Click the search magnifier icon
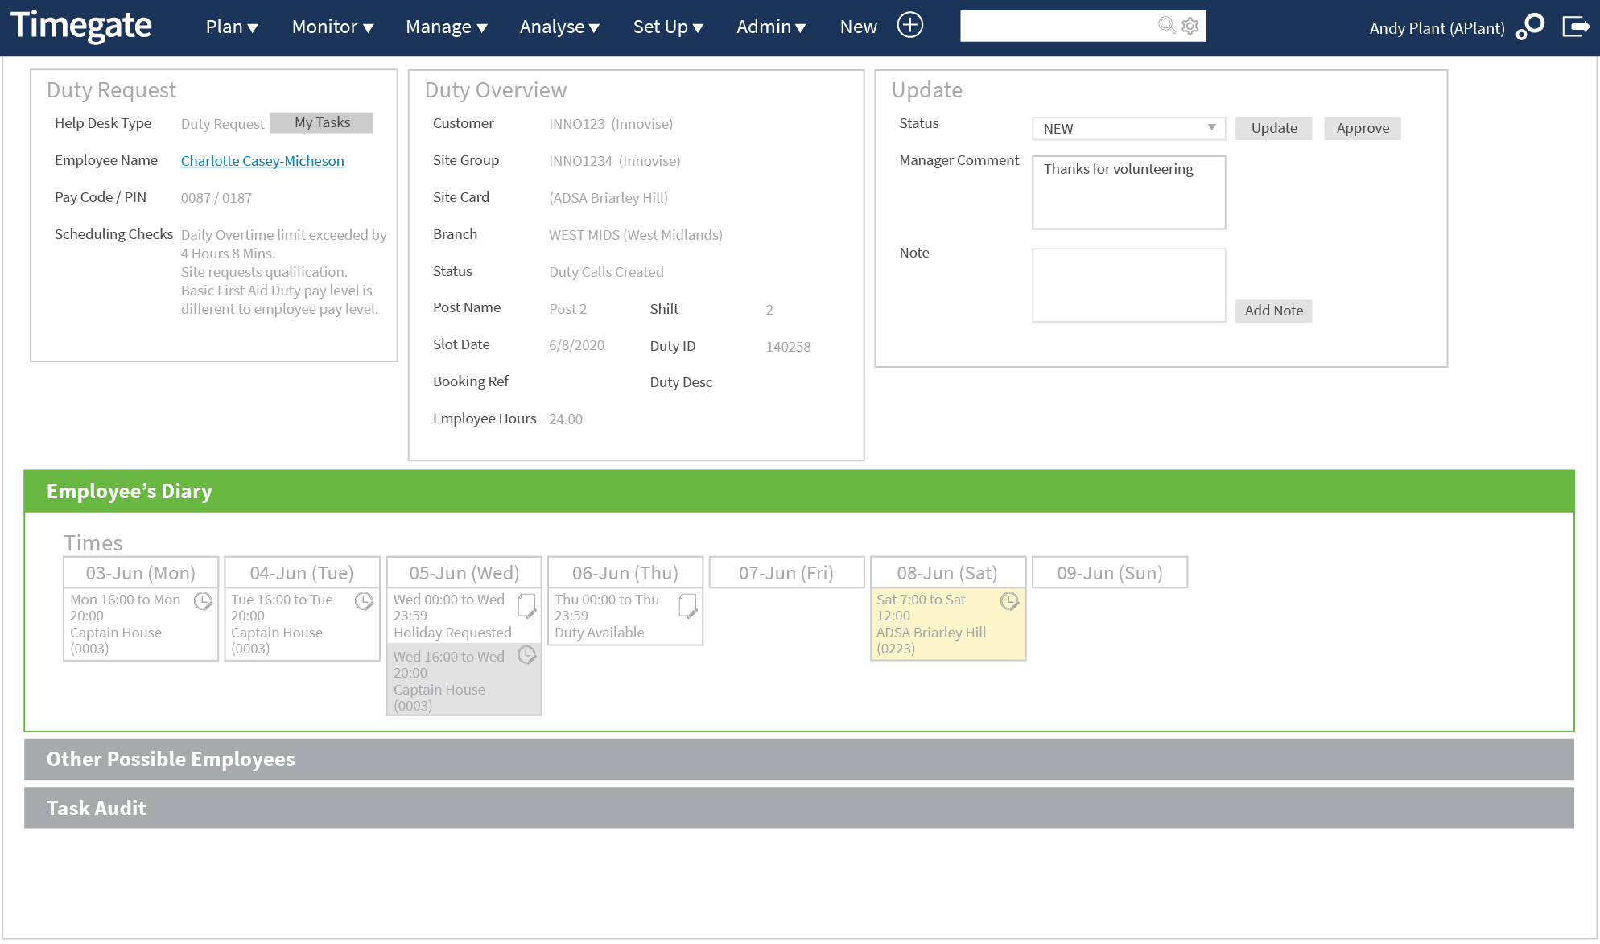The image size is (1600, 944). click(1166, 25)
